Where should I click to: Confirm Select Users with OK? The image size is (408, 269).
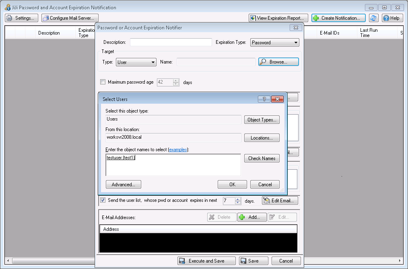coord(232,185)
